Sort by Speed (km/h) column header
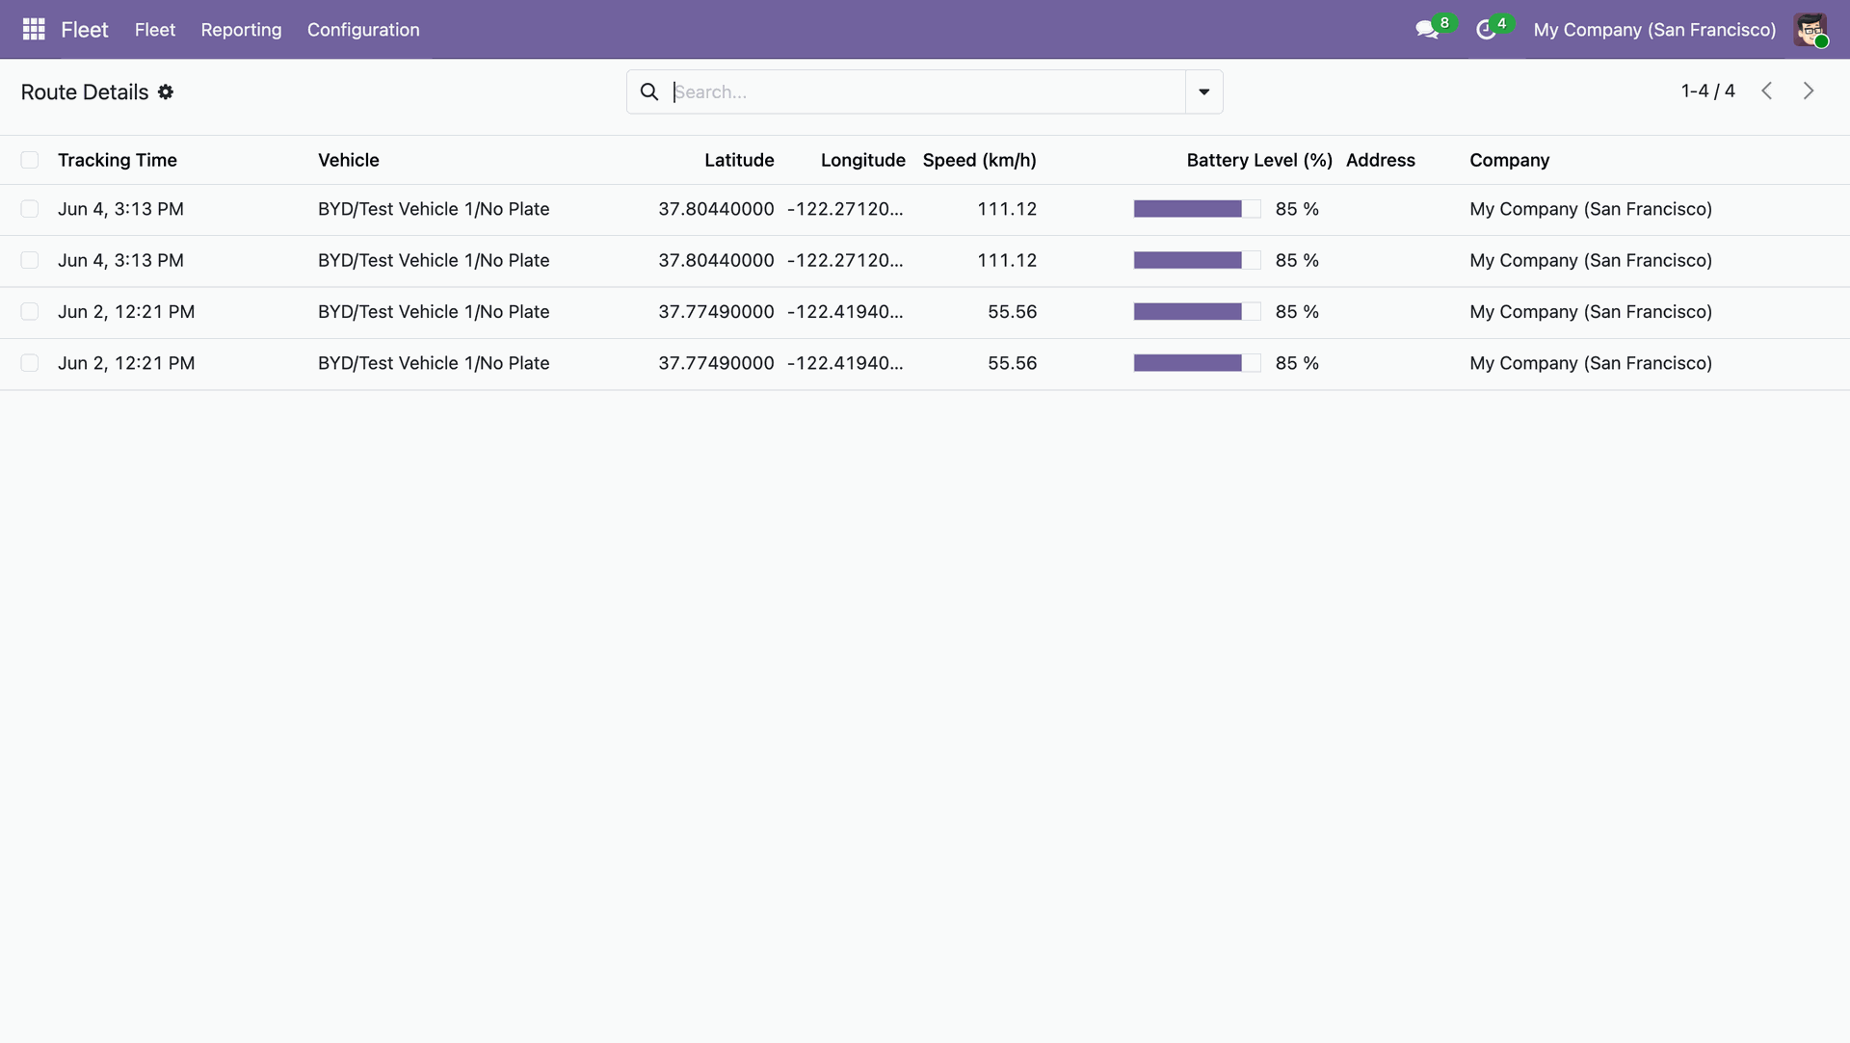This screenshot has width=1850, height=1043. (980, 160)
